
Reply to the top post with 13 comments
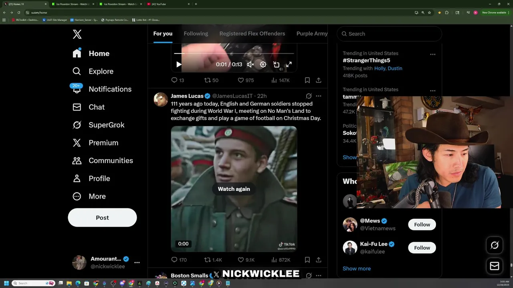pyautogui.click(x=178, y=80)
